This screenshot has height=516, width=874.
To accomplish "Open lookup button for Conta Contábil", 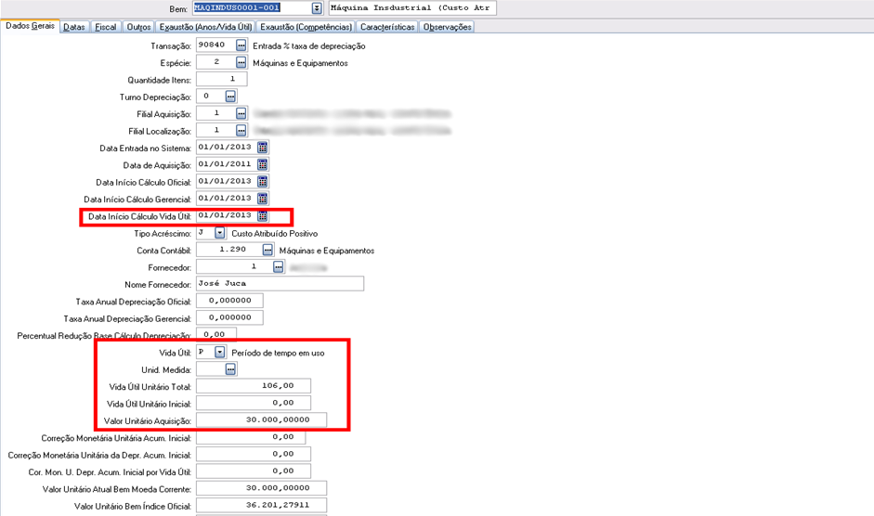I will click(267, 250).
